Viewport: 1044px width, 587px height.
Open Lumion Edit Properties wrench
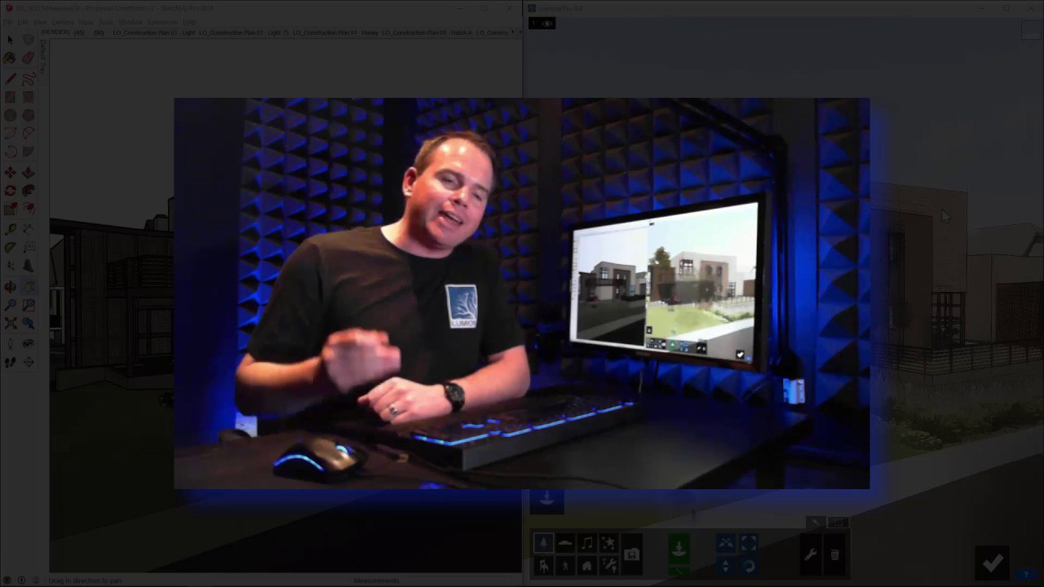[811, 555]
